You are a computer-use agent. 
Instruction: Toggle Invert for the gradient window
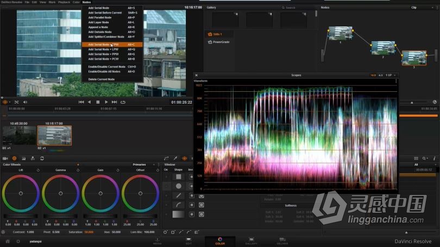[x=192, y=214]
